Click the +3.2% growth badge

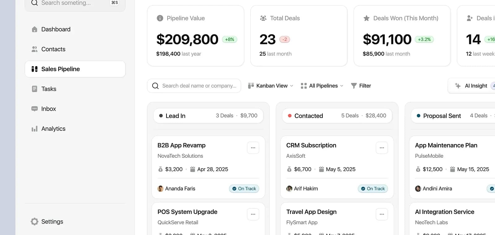(424, 40)
